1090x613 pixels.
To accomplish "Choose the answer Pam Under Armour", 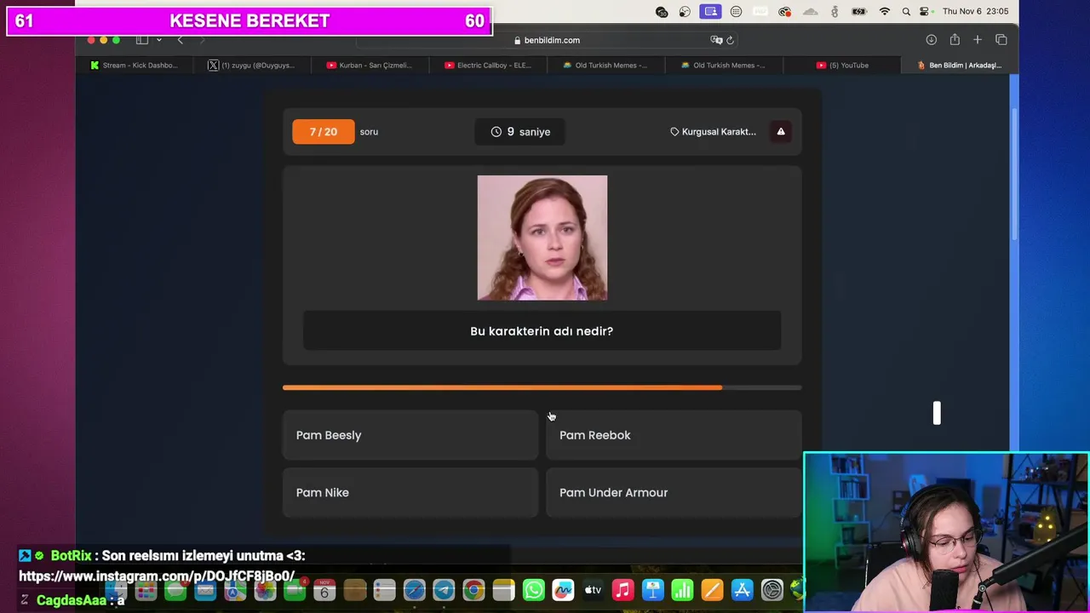I will [x=673, y=492].
